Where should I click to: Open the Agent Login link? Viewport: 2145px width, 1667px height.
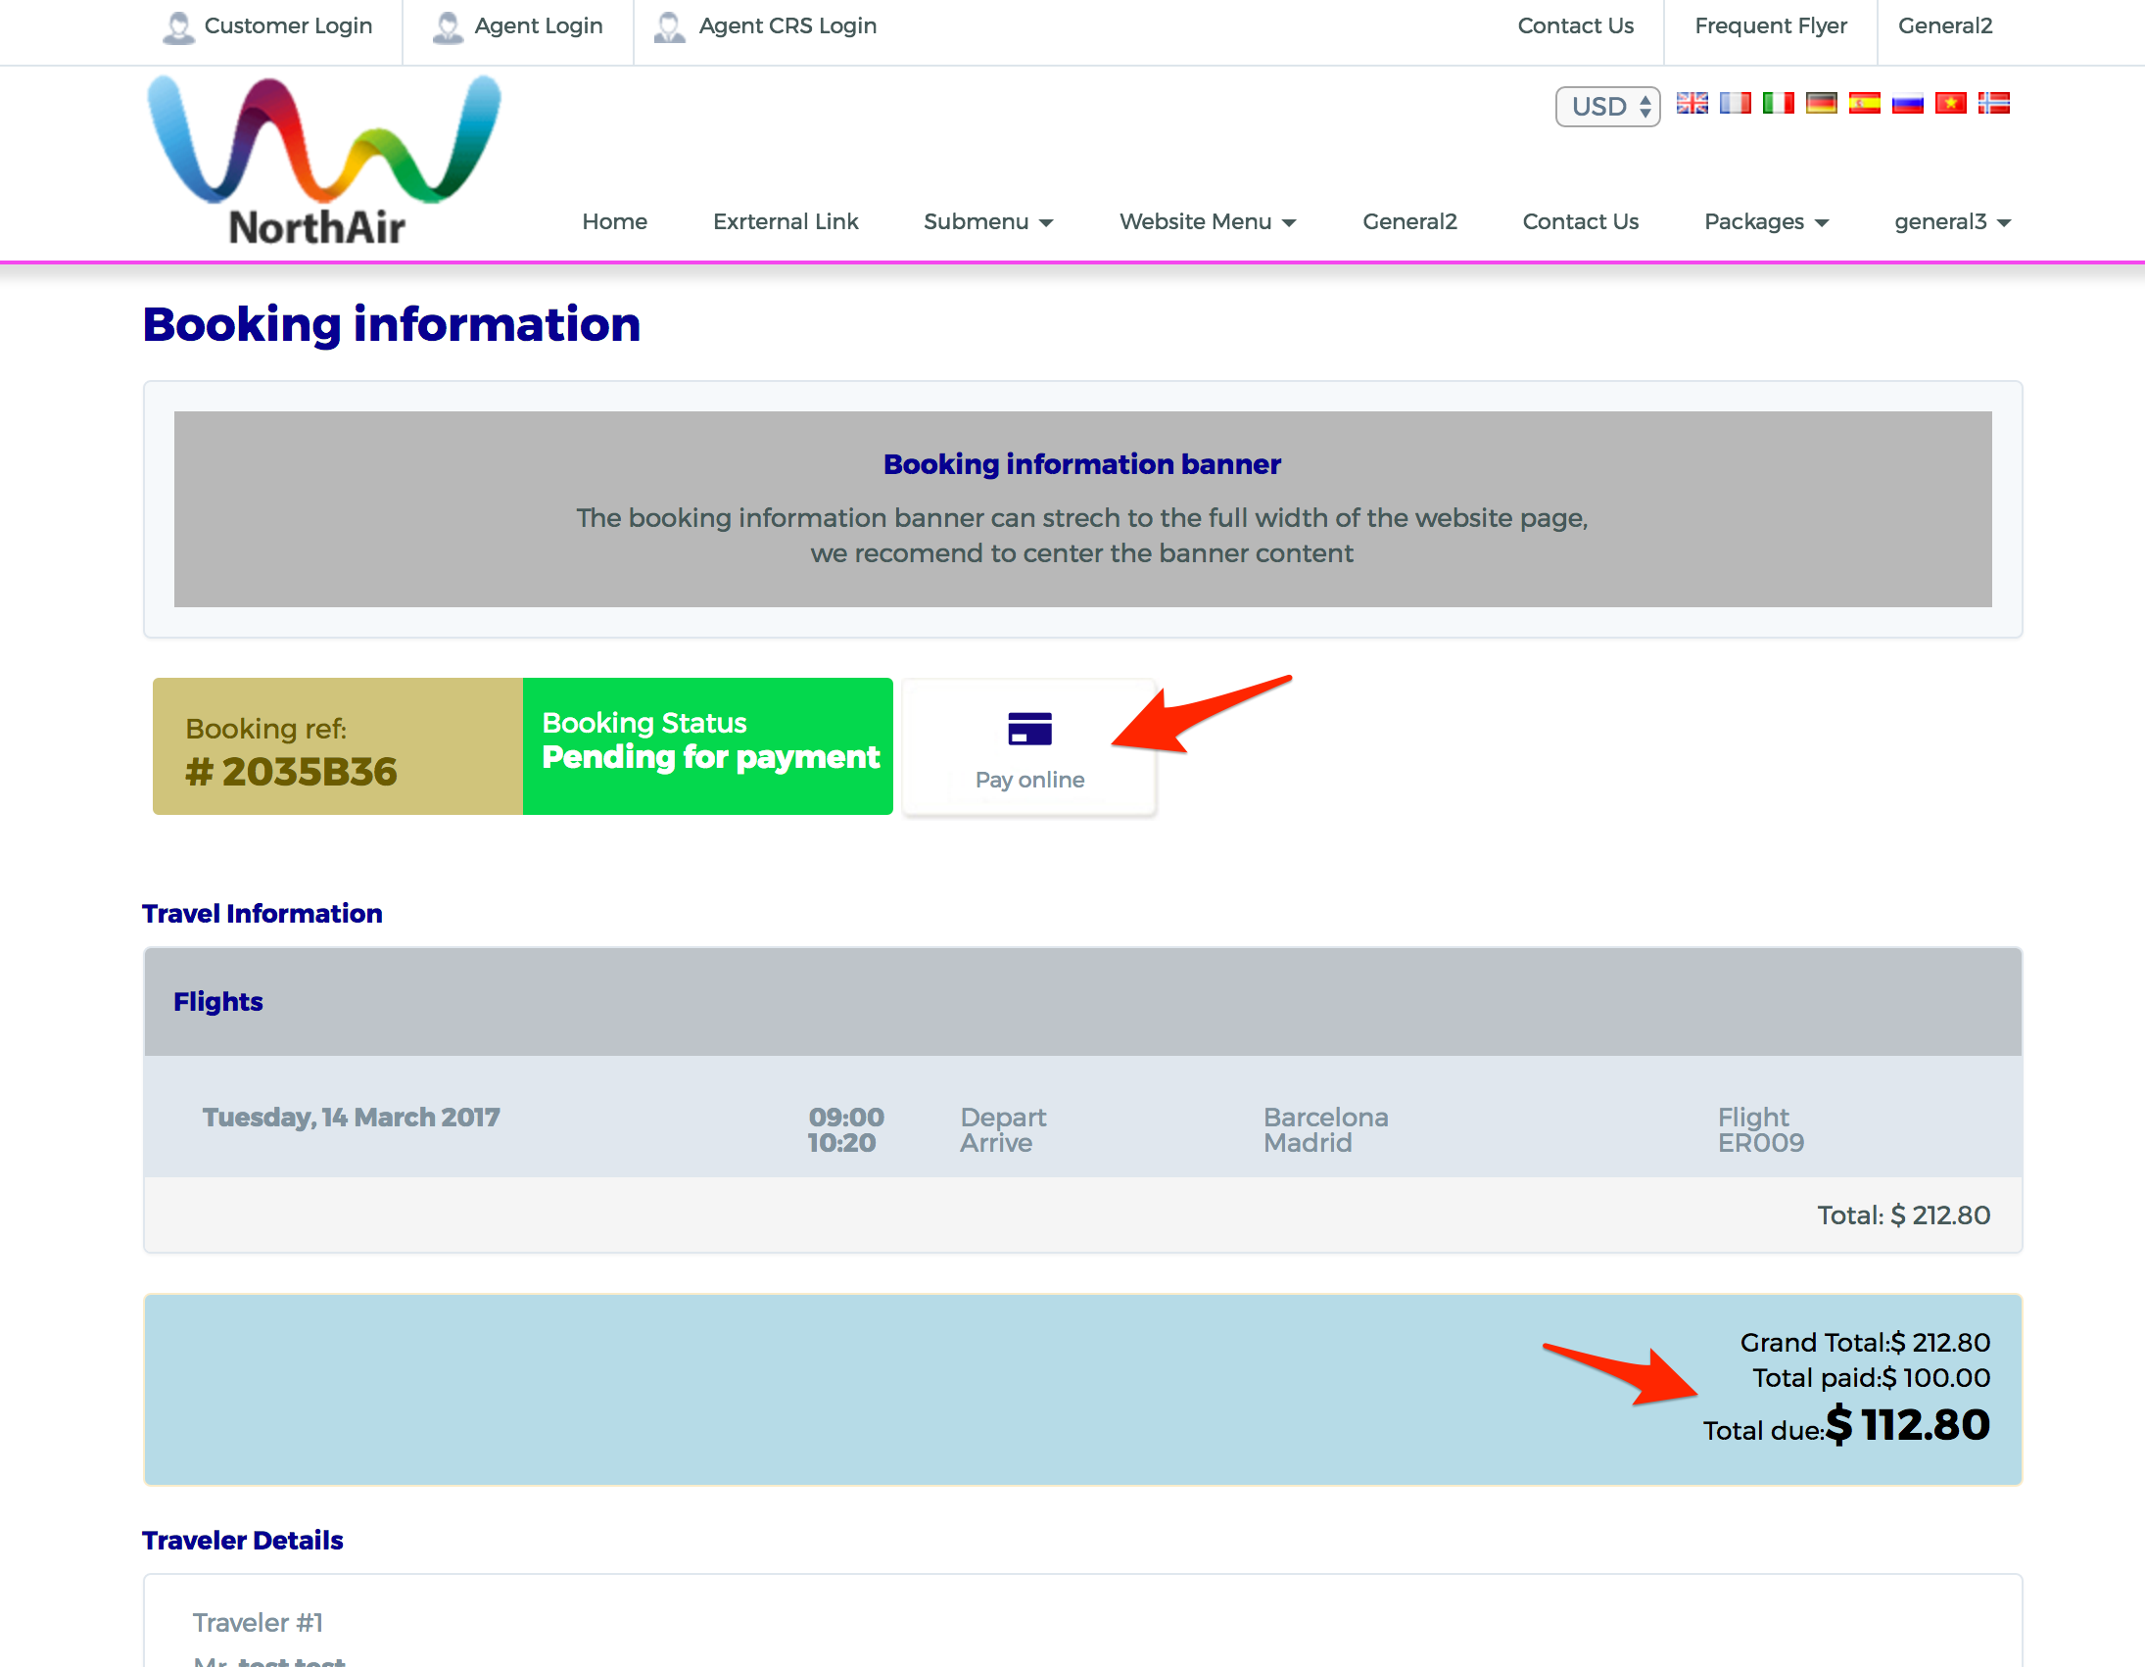pos(517,26)
